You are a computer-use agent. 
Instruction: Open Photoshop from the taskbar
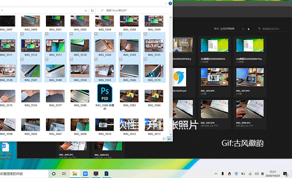tap(107, 173)
